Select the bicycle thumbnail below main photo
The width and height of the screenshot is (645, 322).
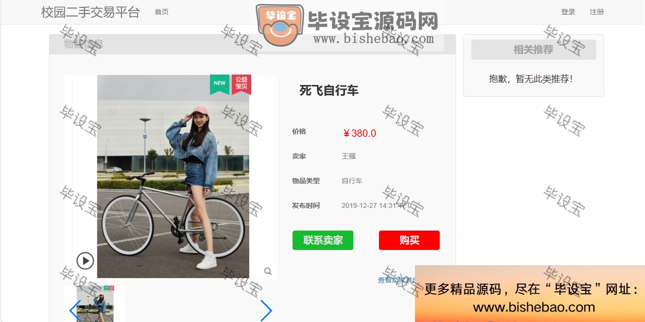pos(95,304)
